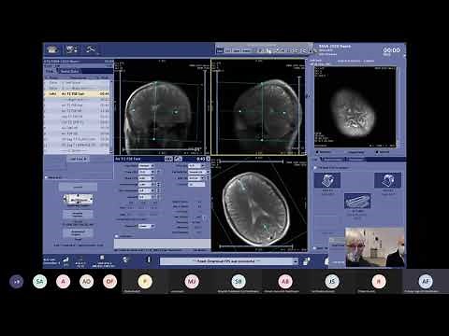Select participant avatar DF
449x336 pixels.
(x=109, y=282)
